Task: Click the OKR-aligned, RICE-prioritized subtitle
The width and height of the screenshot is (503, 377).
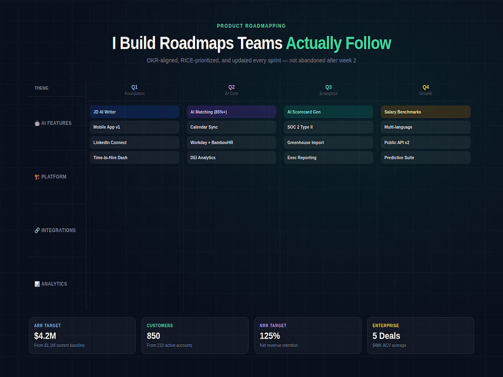Action: (x=251, y=60)
